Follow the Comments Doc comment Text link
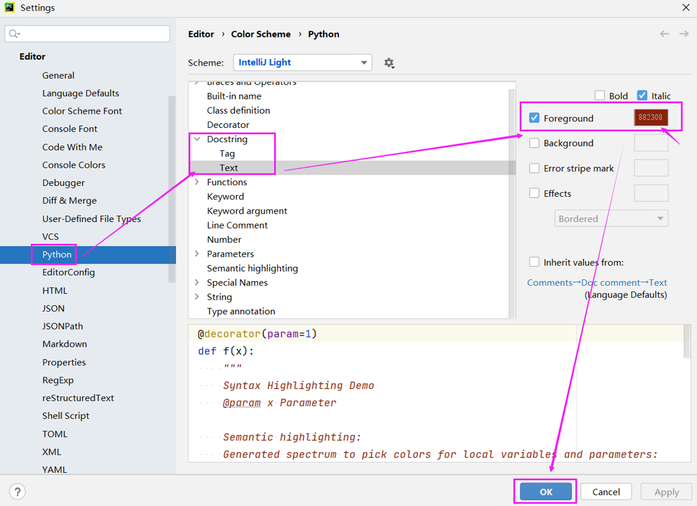Screen dimensions: 697x506 click(x=596, y=283)
